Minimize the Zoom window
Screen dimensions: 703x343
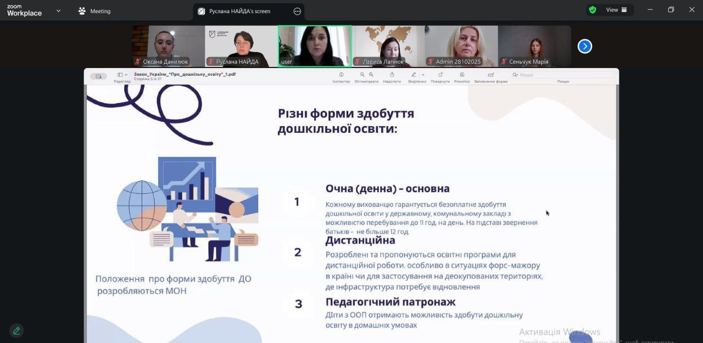[x=650, y=10]
